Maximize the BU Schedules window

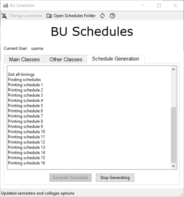pyautogui.click(x=159, y=5)
